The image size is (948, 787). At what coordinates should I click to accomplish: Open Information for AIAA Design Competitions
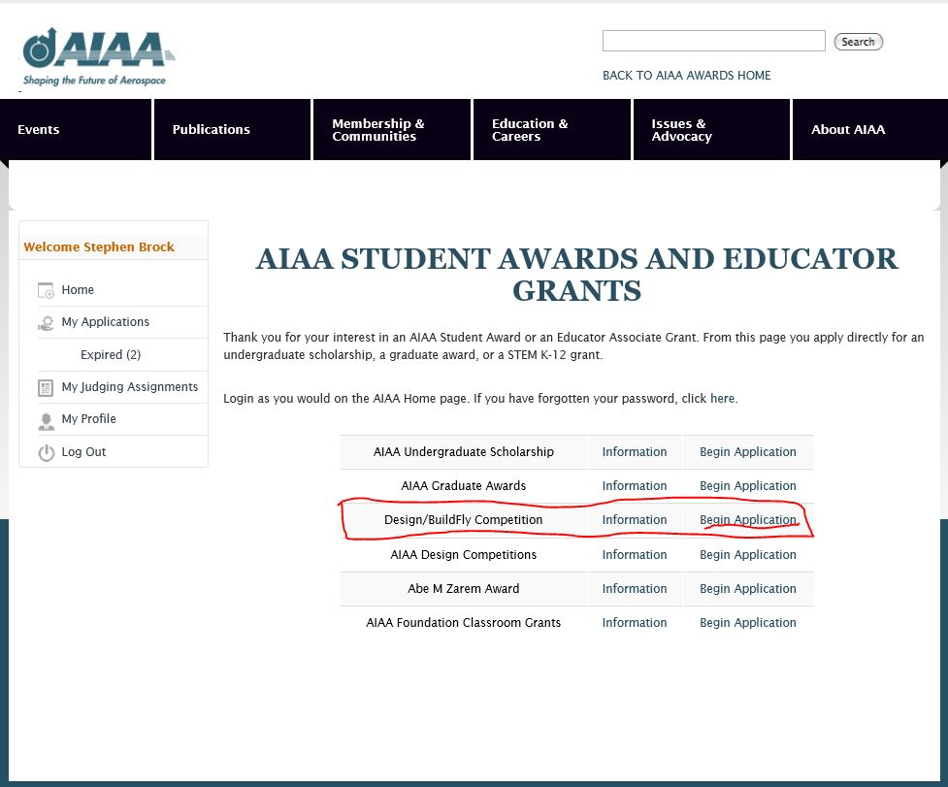(x=635, y=554)
